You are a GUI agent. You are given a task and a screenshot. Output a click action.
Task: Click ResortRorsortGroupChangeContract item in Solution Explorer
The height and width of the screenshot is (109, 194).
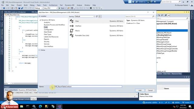click(x=167, y=46)
